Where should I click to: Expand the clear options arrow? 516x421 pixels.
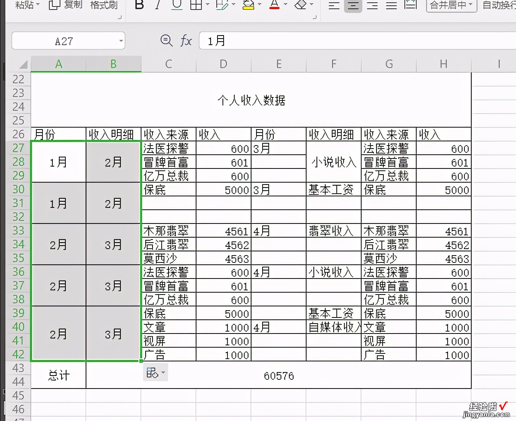pos(312,5)
